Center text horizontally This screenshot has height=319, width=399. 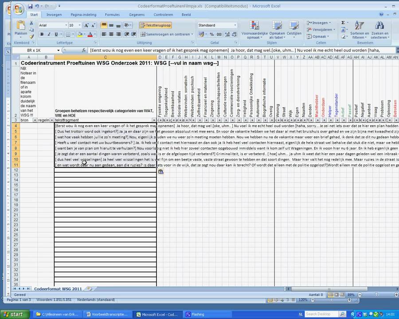tap(111, 34)
